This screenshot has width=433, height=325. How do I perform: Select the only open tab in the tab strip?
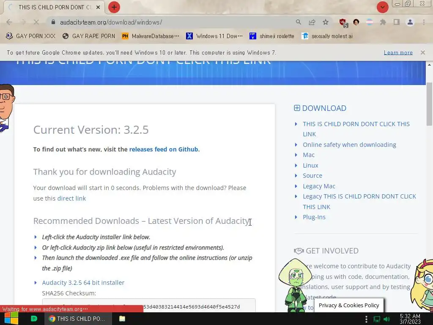coord(54,7)
